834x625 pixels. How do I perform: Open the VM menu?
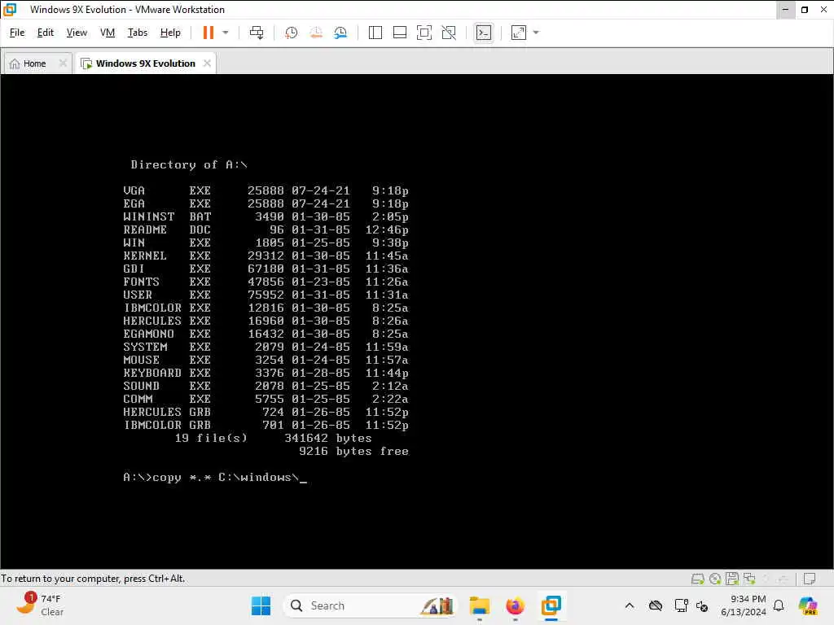point(108,33)
